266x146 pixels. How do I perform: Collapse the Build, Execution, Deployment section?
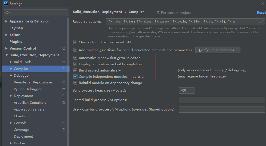point(7,55)
